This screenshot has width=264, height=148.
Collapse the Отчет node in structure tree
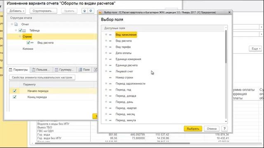[x=12, y=24]
